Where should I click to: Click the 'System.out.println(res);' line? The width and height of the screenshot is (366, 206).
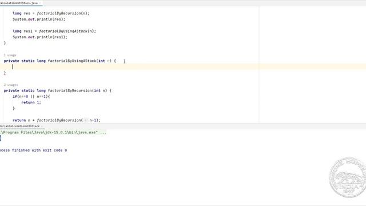click(x=39, y=19)
